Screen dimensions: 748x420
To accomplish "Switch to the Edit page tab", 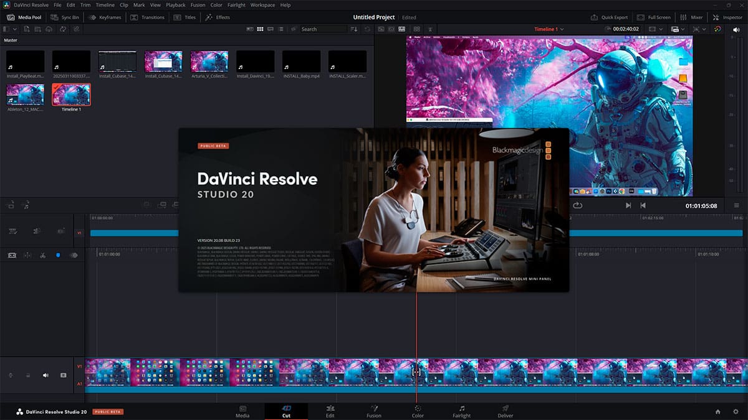I will [330, 411].
